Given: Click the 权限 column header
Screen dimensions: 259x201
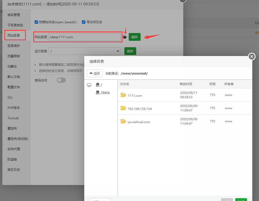Looking at the screenshot, I should coord(212,84).
